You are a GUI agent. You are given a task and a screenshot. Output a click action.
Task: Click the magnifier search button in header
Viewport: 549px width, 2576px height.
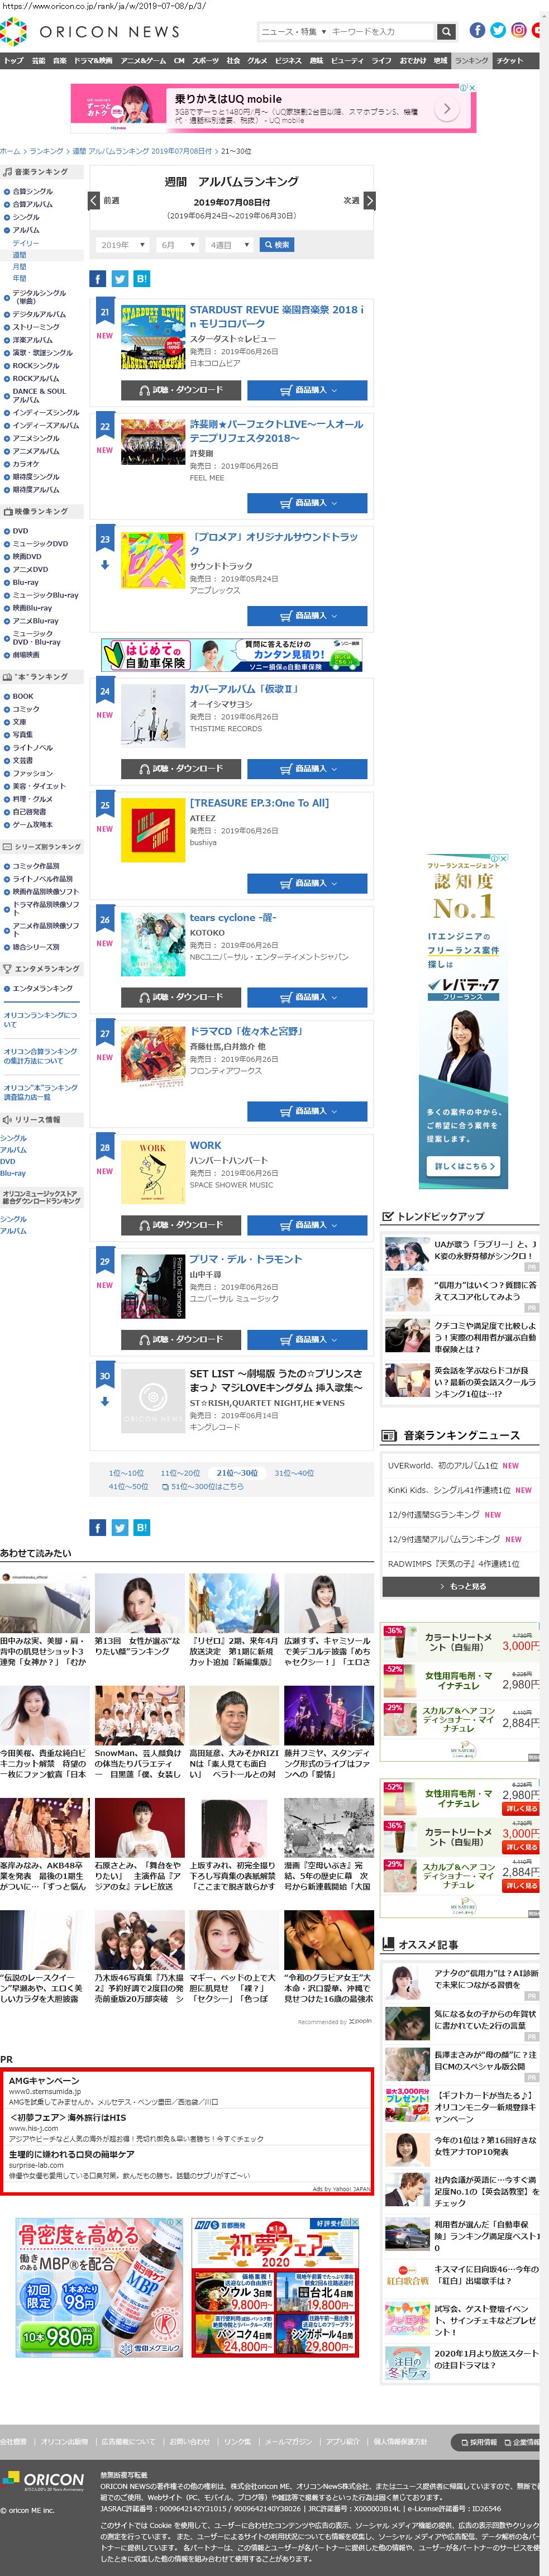coord(446,32)
